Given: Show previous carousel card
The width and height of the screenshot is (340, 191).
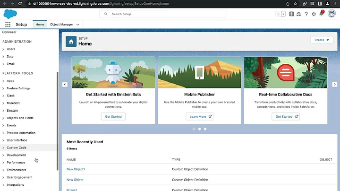Looking at the screenshot, I should pos(65,84).
